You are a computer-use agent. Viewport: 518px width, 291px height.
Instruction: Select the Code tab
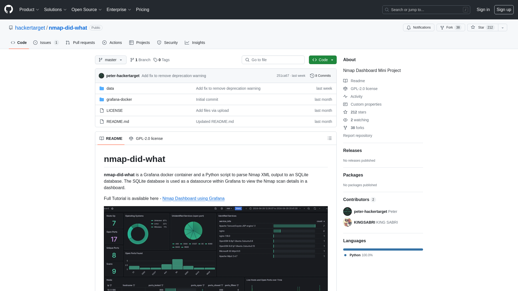coord(19,43)
